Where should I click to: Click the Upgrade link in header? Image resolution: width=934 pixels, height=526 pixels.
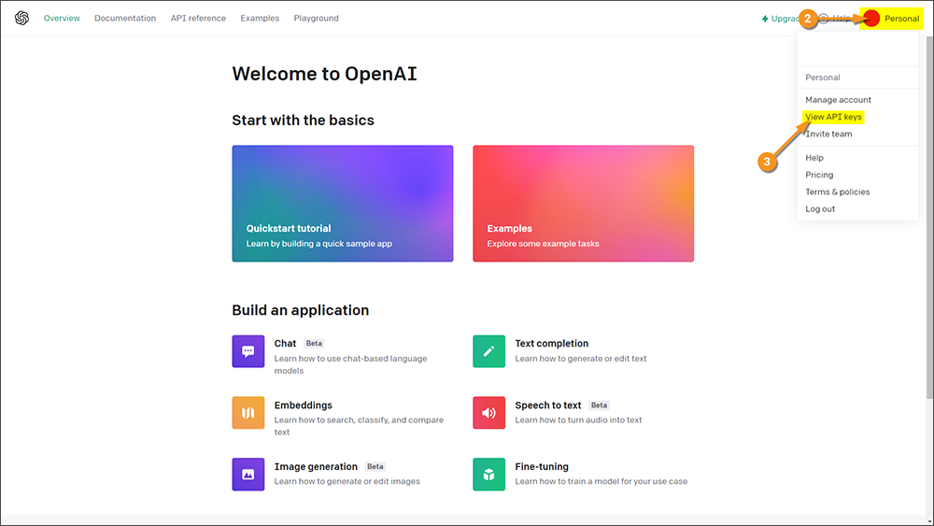point(780,19)
